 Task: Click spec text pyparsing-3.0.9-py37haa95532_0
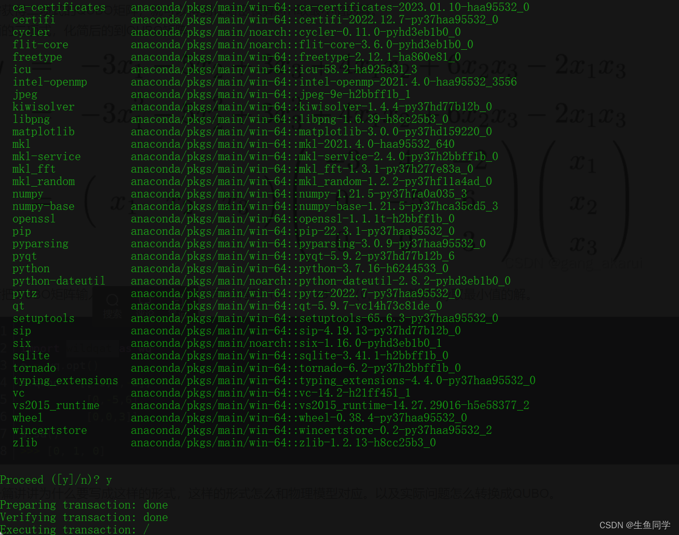(392, 244)
